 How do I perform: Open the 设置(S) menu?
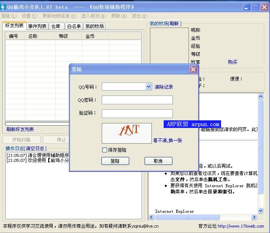pyautogui.click(x=29, y=16)
